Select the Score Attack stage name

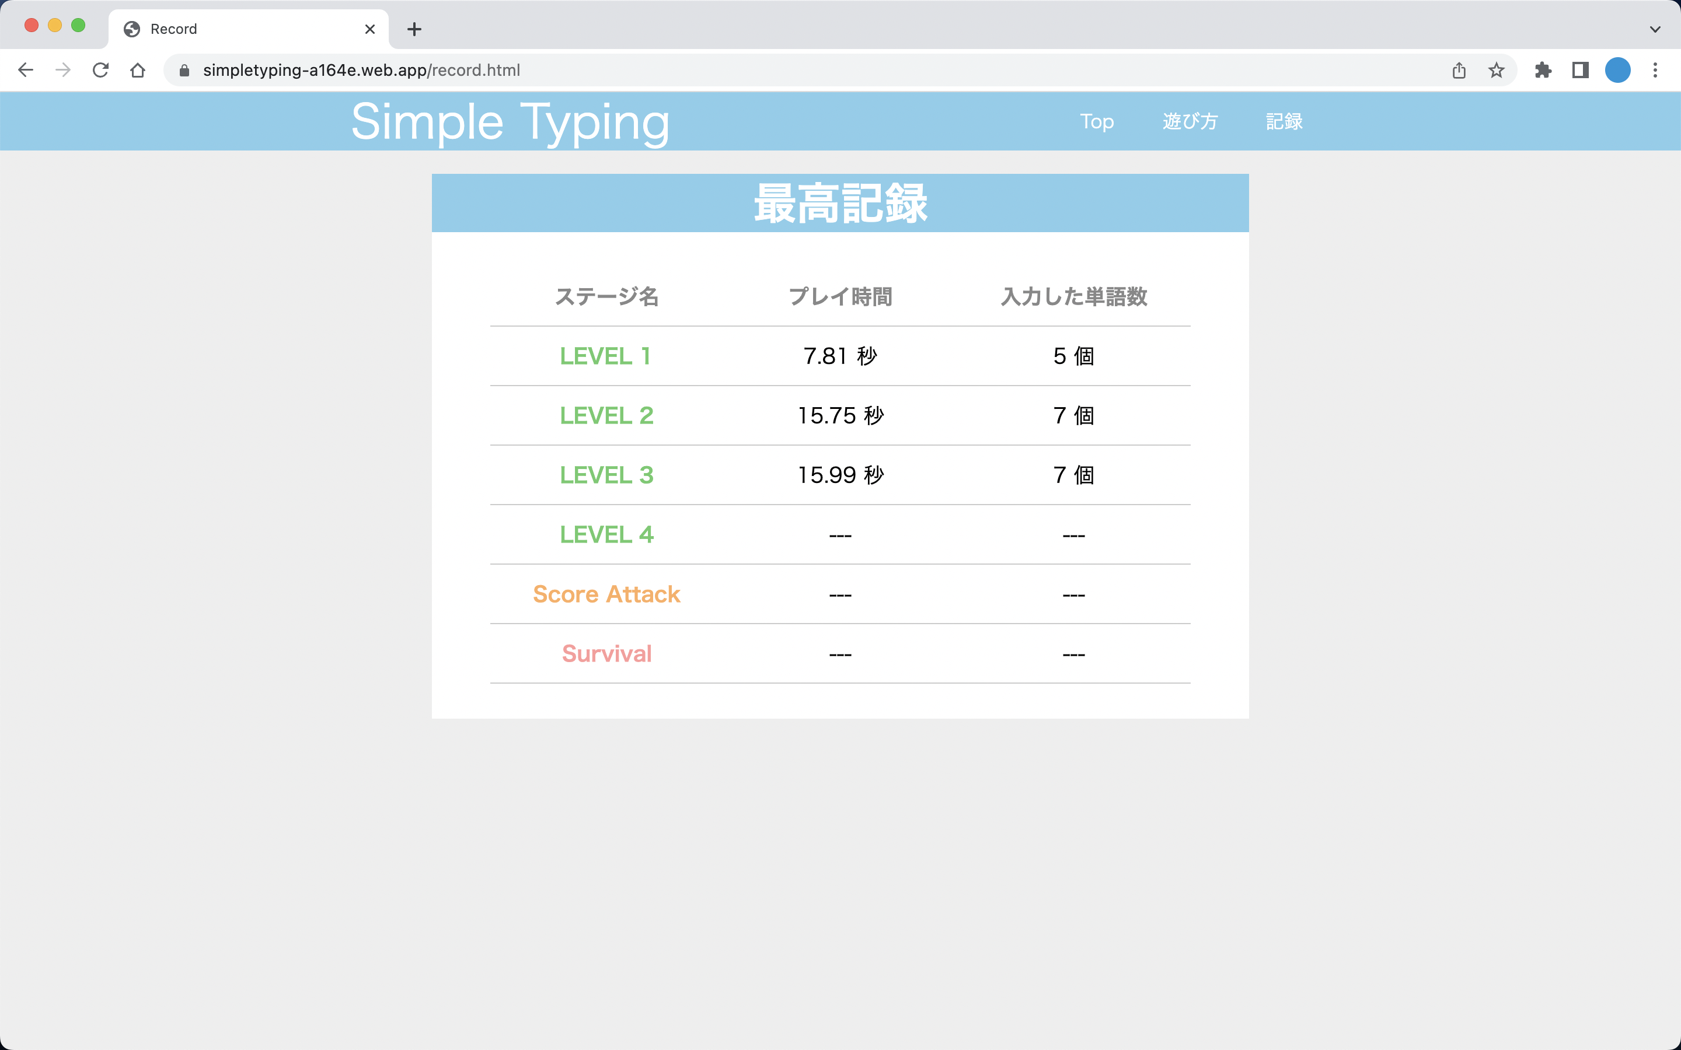tap(606, 594)
